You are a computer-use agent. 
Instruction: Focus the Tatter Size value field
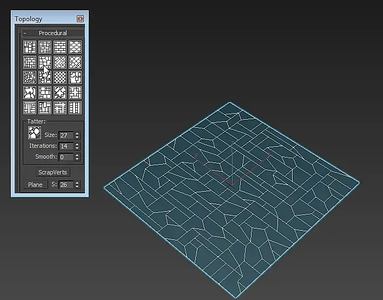pos(66,135)
